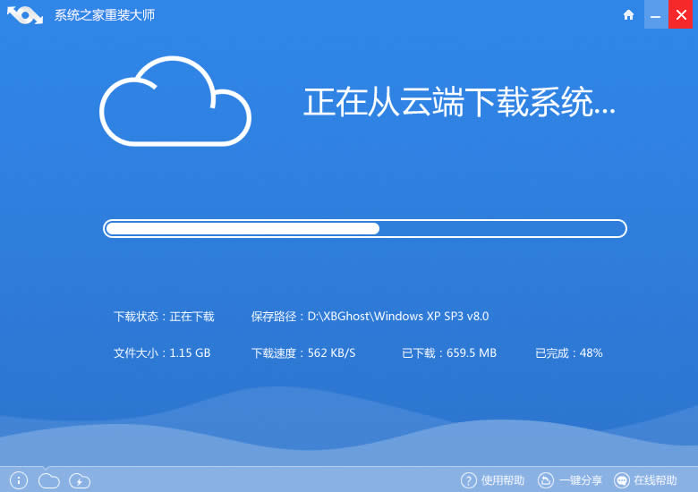Click the download progress bar
Viewport: 698px width, 492px height.
(365, 228)
